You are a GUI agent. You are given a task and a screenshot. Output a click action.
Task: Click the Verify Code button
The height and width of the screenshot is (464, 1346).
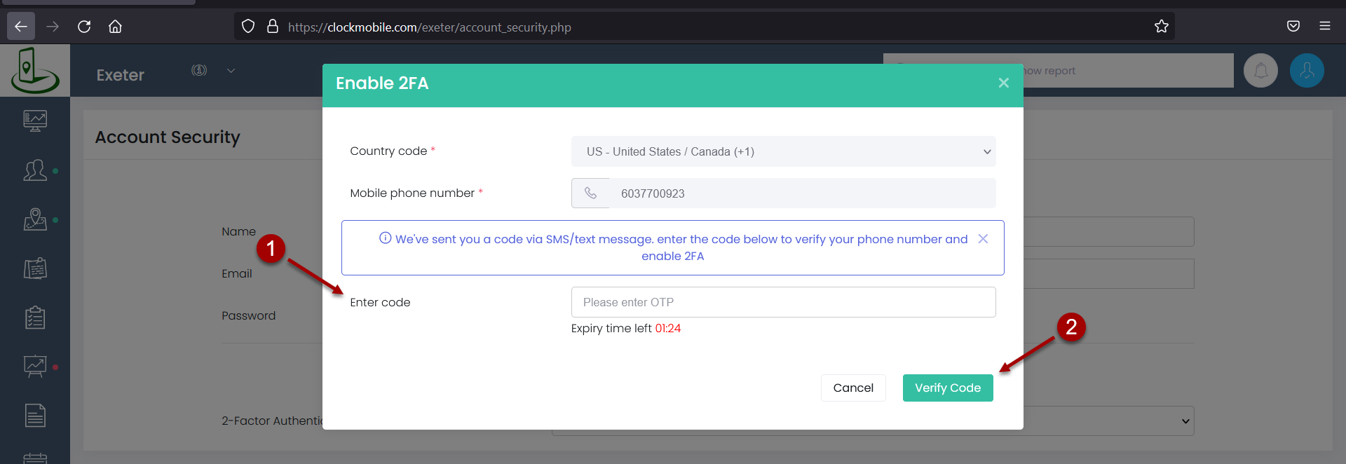click(x=948, y=388)
